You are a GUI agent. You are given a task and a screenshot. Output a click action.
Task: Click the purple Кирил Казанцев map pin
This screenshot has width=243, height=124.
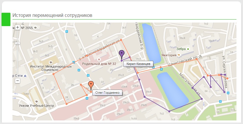(122, 55)
